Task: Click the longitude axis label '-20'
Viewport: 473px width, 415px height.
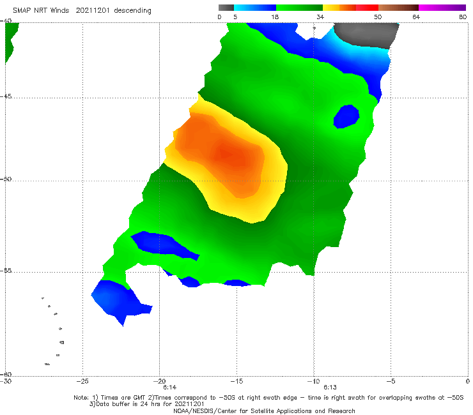Action: (x=160, y=381)
